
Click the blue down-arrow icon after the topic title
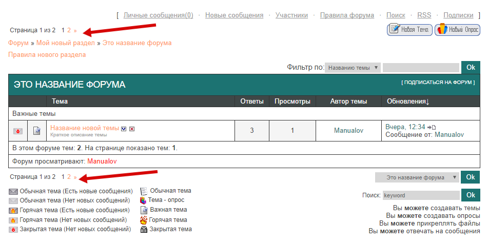tap(124, 128)
